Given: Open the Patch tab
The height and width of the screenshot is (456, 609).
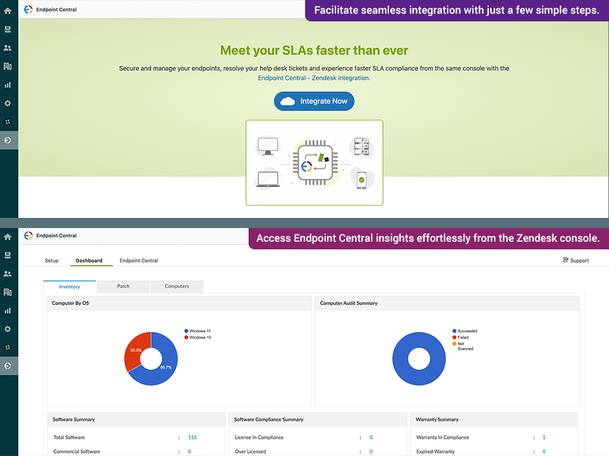Looking at the screenshot, I should tap(123, 286).
